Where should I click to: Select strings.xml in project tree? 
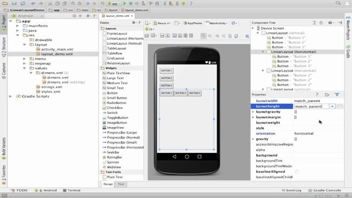pos(52,87)
